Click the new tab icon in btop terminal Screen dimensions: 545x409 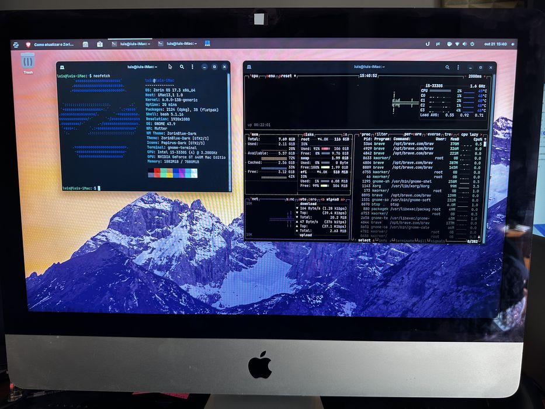249,67
